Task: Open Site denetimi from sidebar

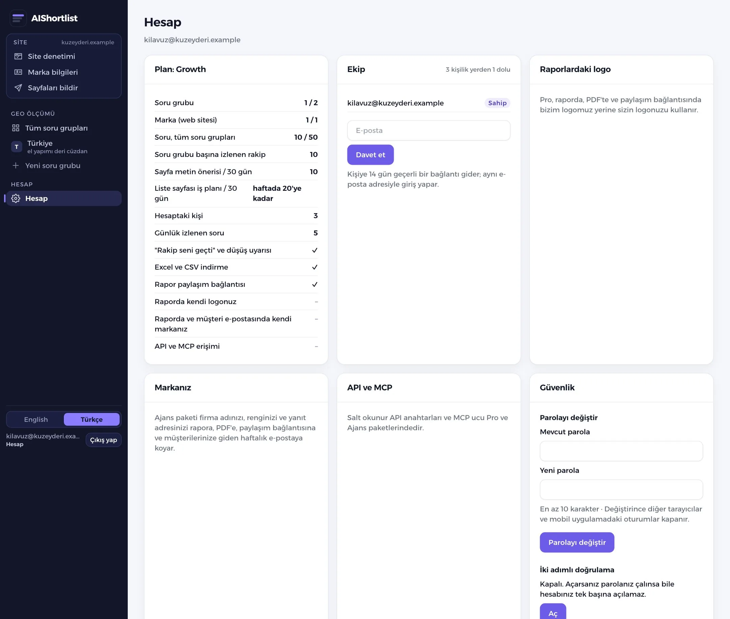Action: point(64,56)
